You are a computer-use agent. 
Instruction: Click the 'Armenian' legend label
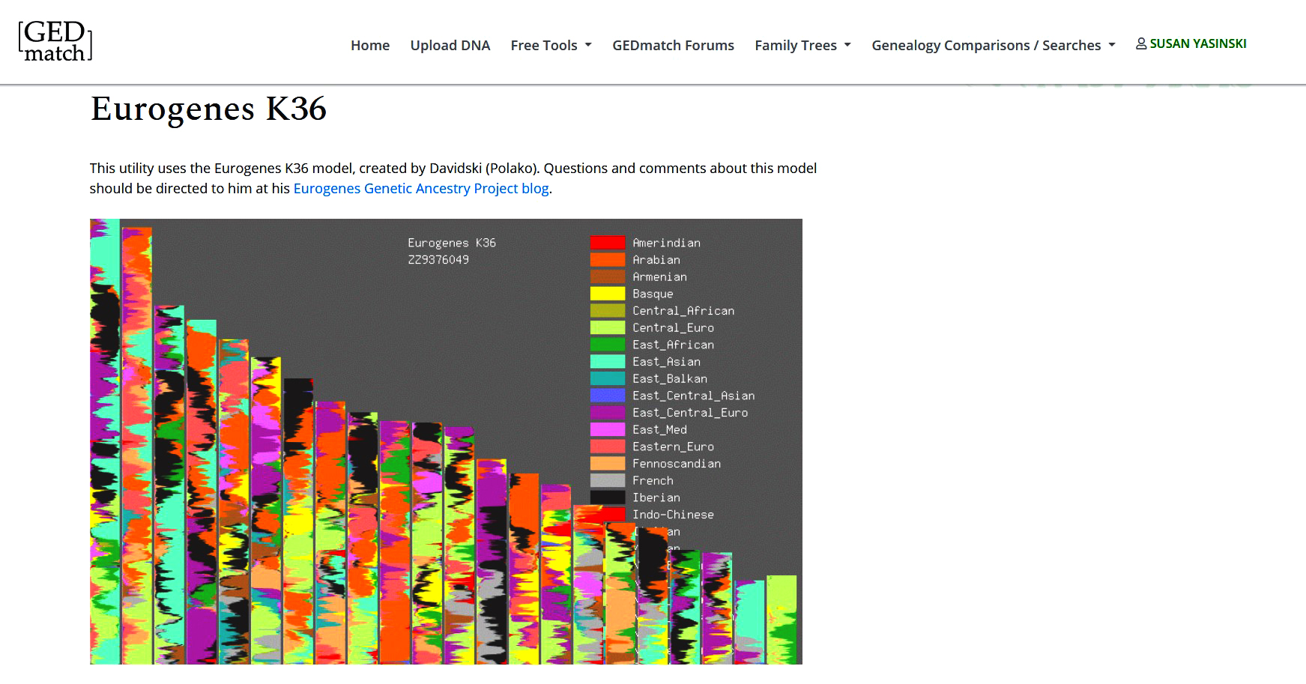coord(659,276)
